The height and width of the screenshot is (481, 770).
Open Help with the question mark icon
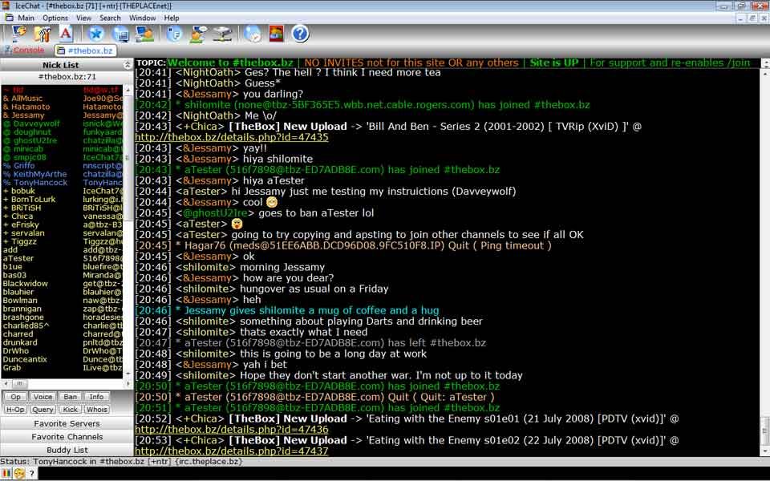300,34
